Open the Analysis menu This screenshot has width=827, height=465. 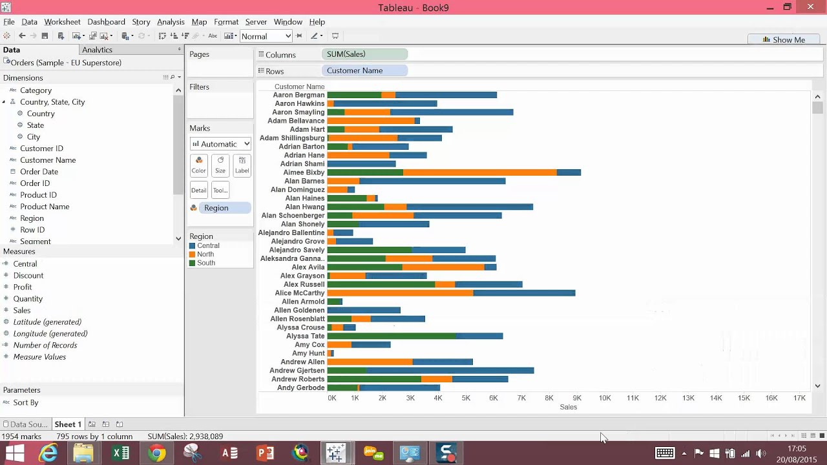[171, 22]
